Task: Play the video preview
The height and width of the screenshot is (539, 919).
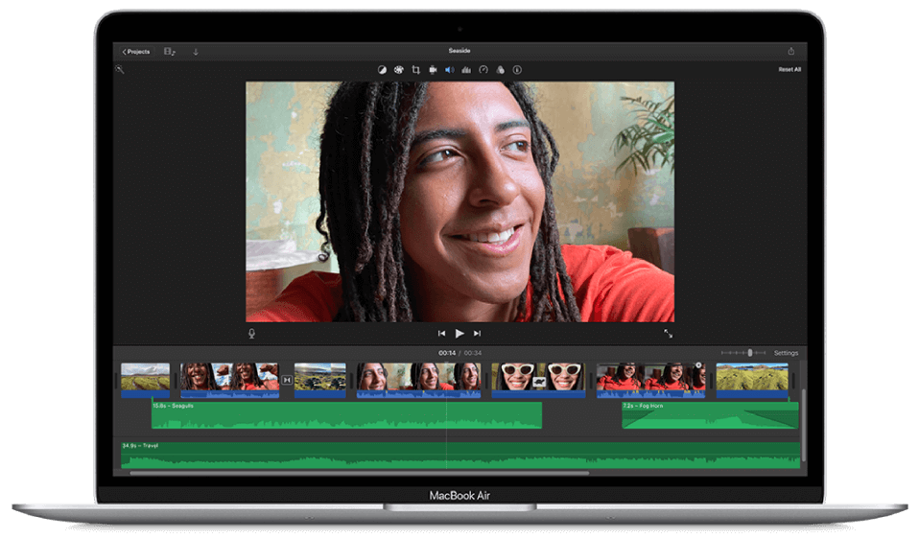Action: tap(459, 334)
